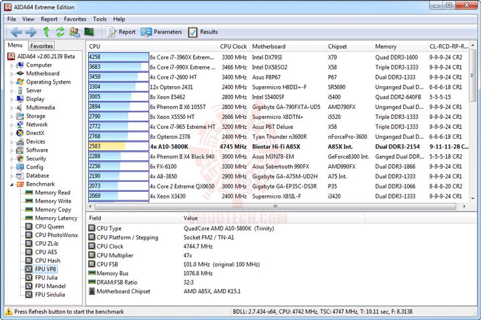Select the Software icon in tree
The width and height of the screenshot is (481, 320).
click(20, 150)
